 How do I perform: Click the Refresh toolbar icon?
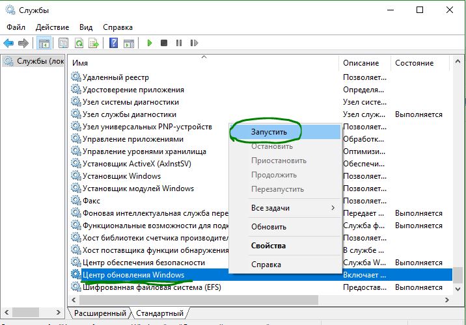[x=79, y=43]
